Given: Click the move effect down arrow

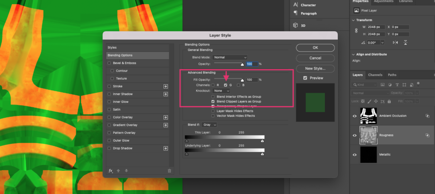Looking at the screenshot, I should pos(126,171).
